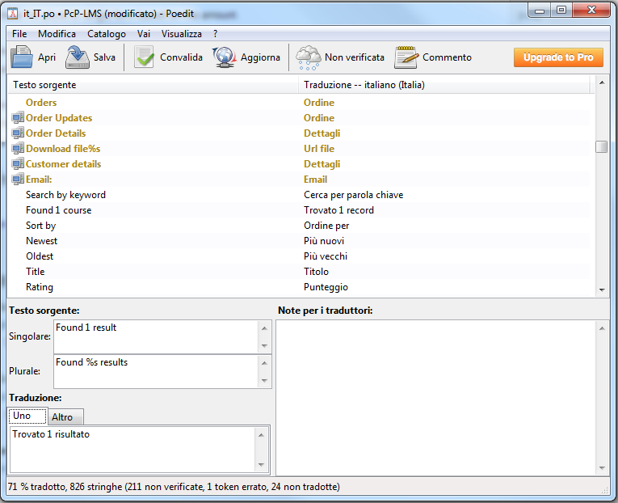Click the Convalida toolbar label
Viewport: 618px width, 503px height.
click(x=181, y=57)
